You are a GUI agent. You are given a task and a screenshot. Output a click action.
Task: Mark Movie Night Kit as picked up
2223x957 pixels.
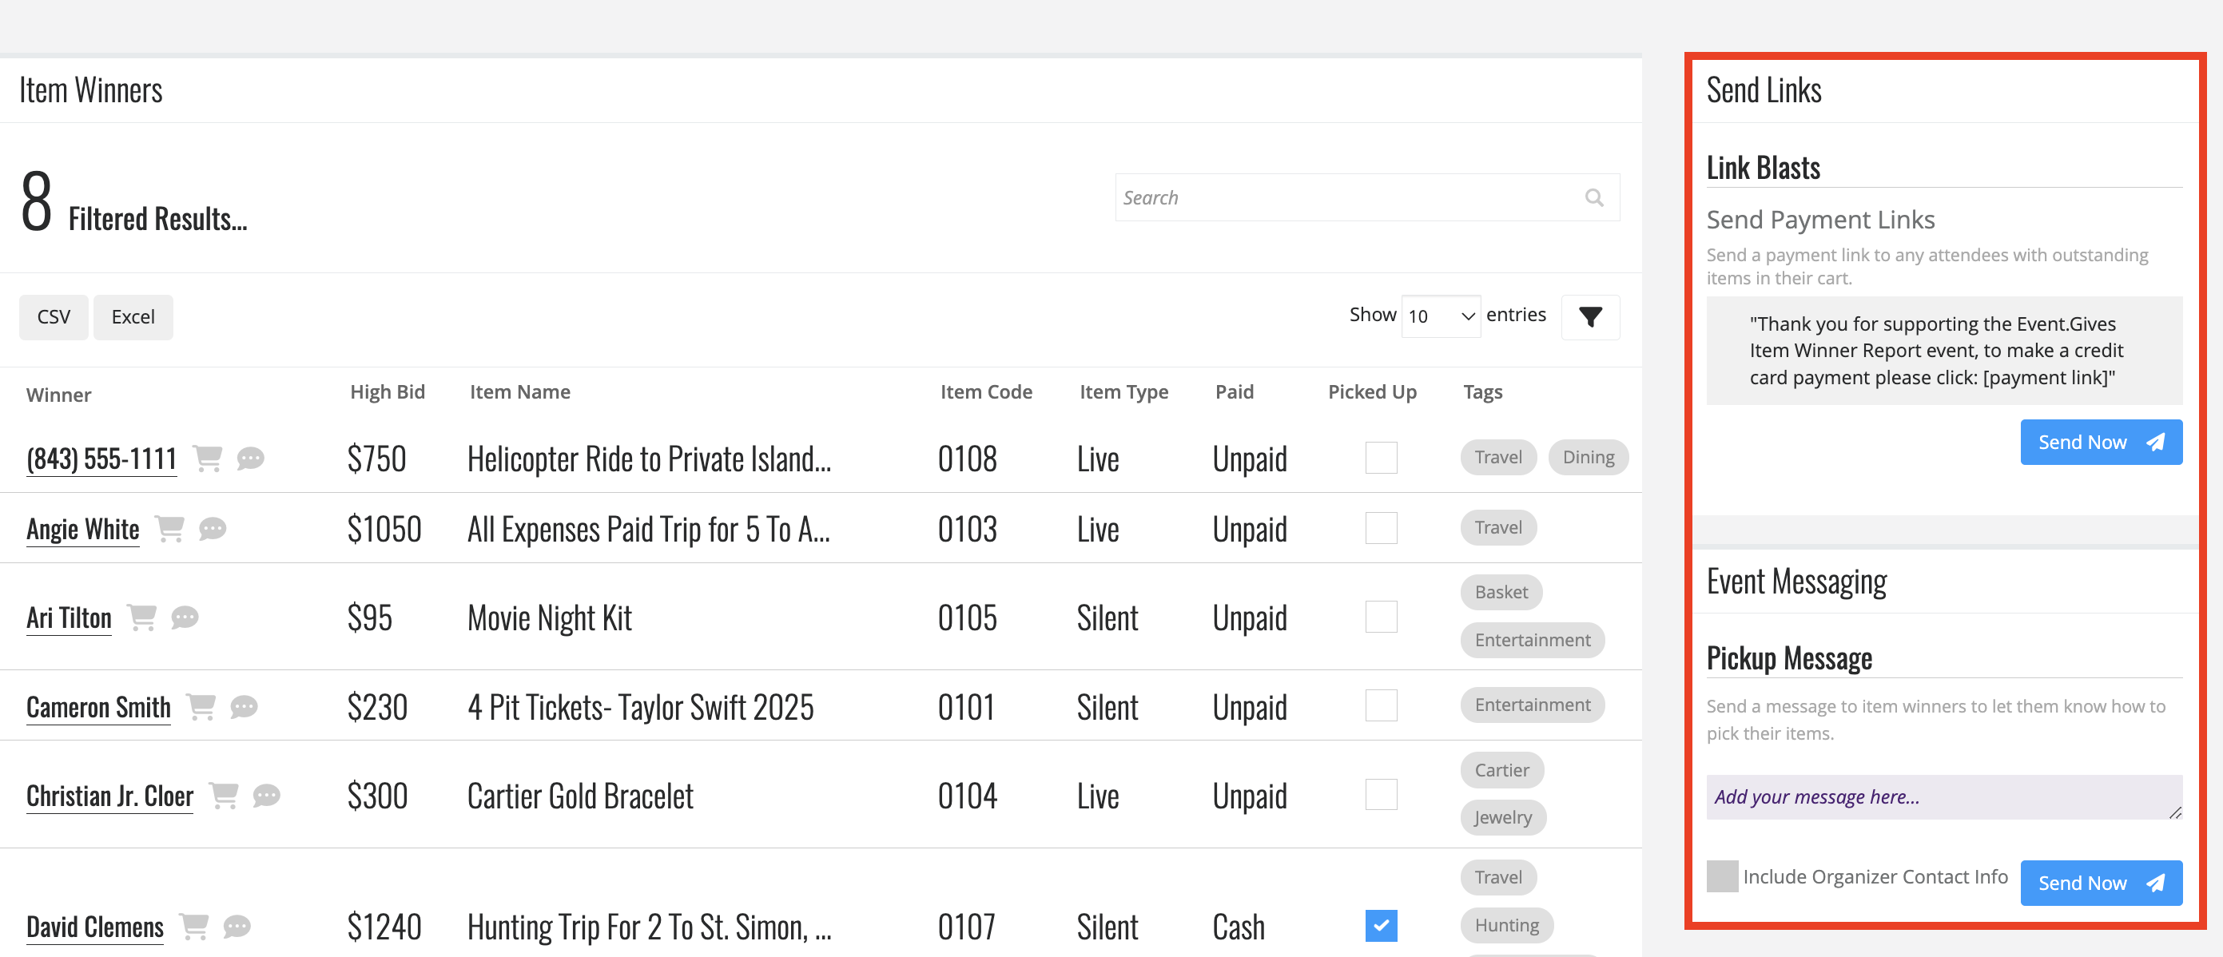pos(1381,617)
